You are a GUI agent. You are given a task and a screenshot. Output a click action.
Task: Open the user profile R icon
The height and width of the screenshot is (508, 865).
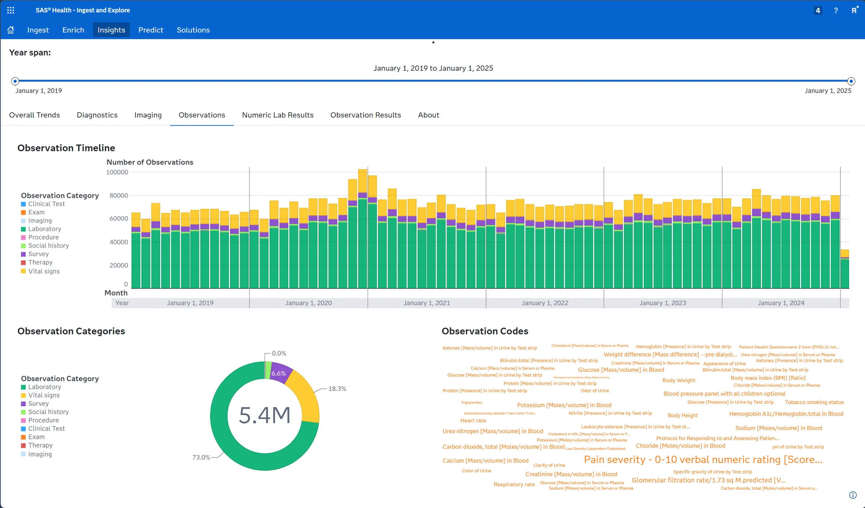point(855,10)
